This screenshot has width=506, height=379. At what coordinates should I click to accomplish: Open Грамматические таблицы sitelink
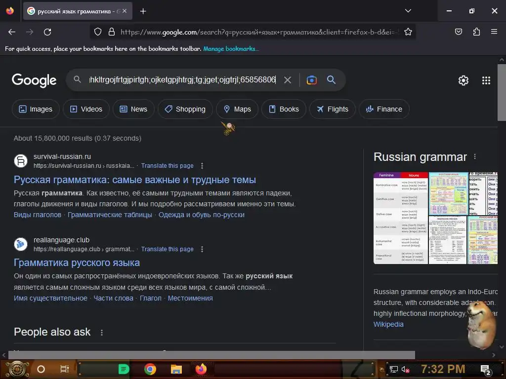click(x=110, y=215)
